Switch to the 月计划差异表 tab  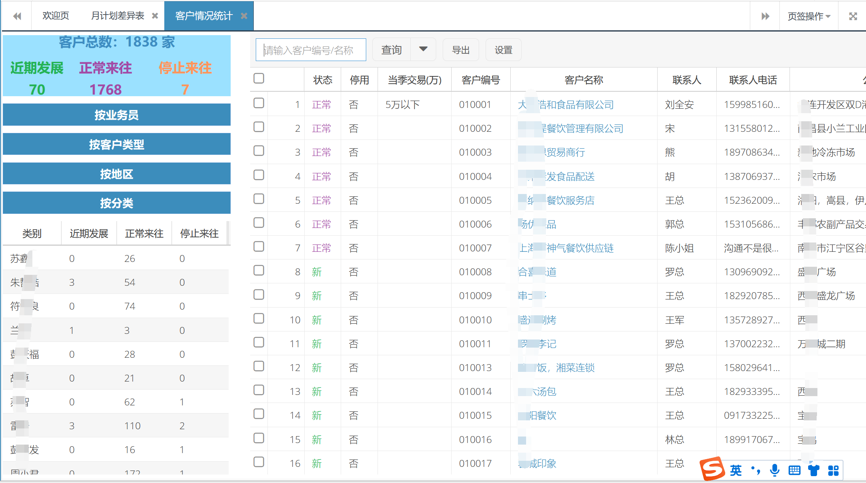click(x=117, y=16)
